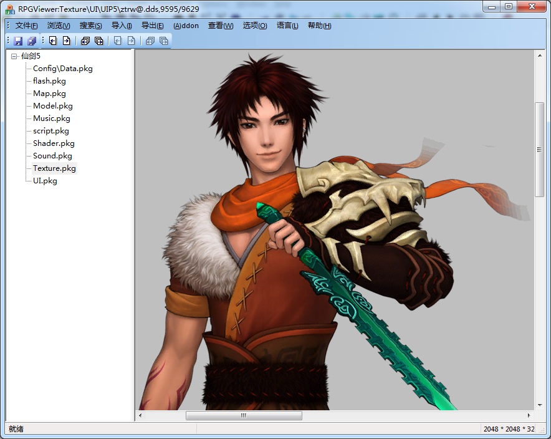The image size is (551, 439).
Task: Open the 语言(L) language menu
Action: tap(287, 26)
